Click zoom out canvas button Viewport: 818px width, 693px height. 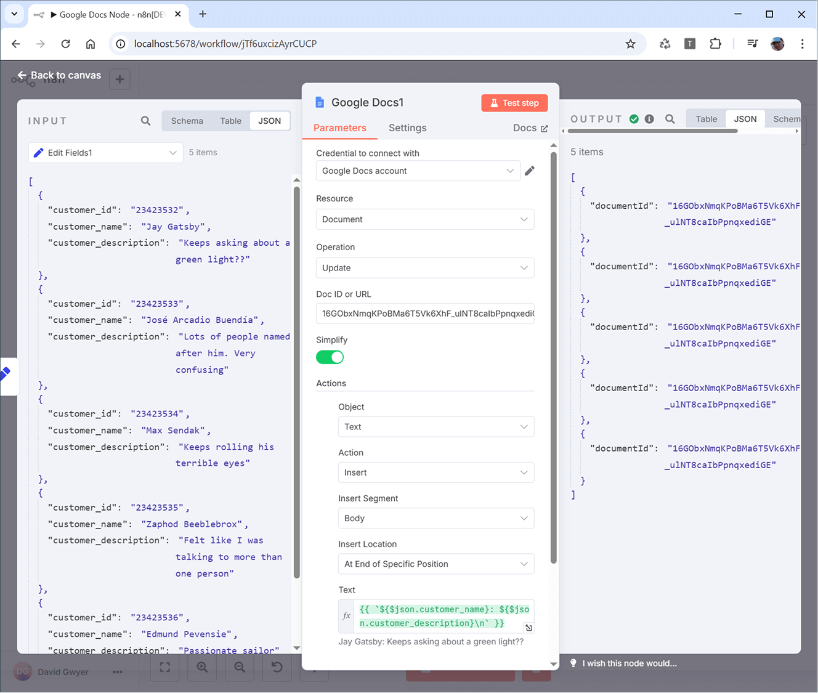[x=240, y=667]
